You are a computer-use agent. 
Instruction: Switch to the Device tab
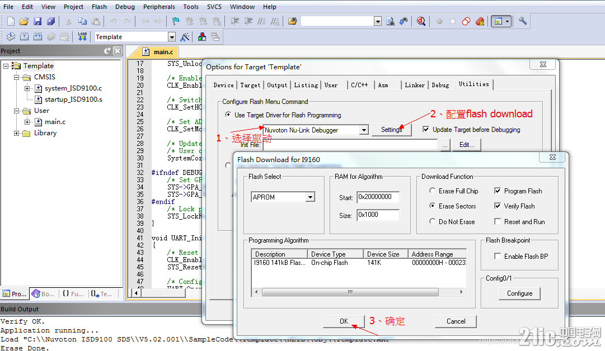pyautogui.click(x=224, y=85)
